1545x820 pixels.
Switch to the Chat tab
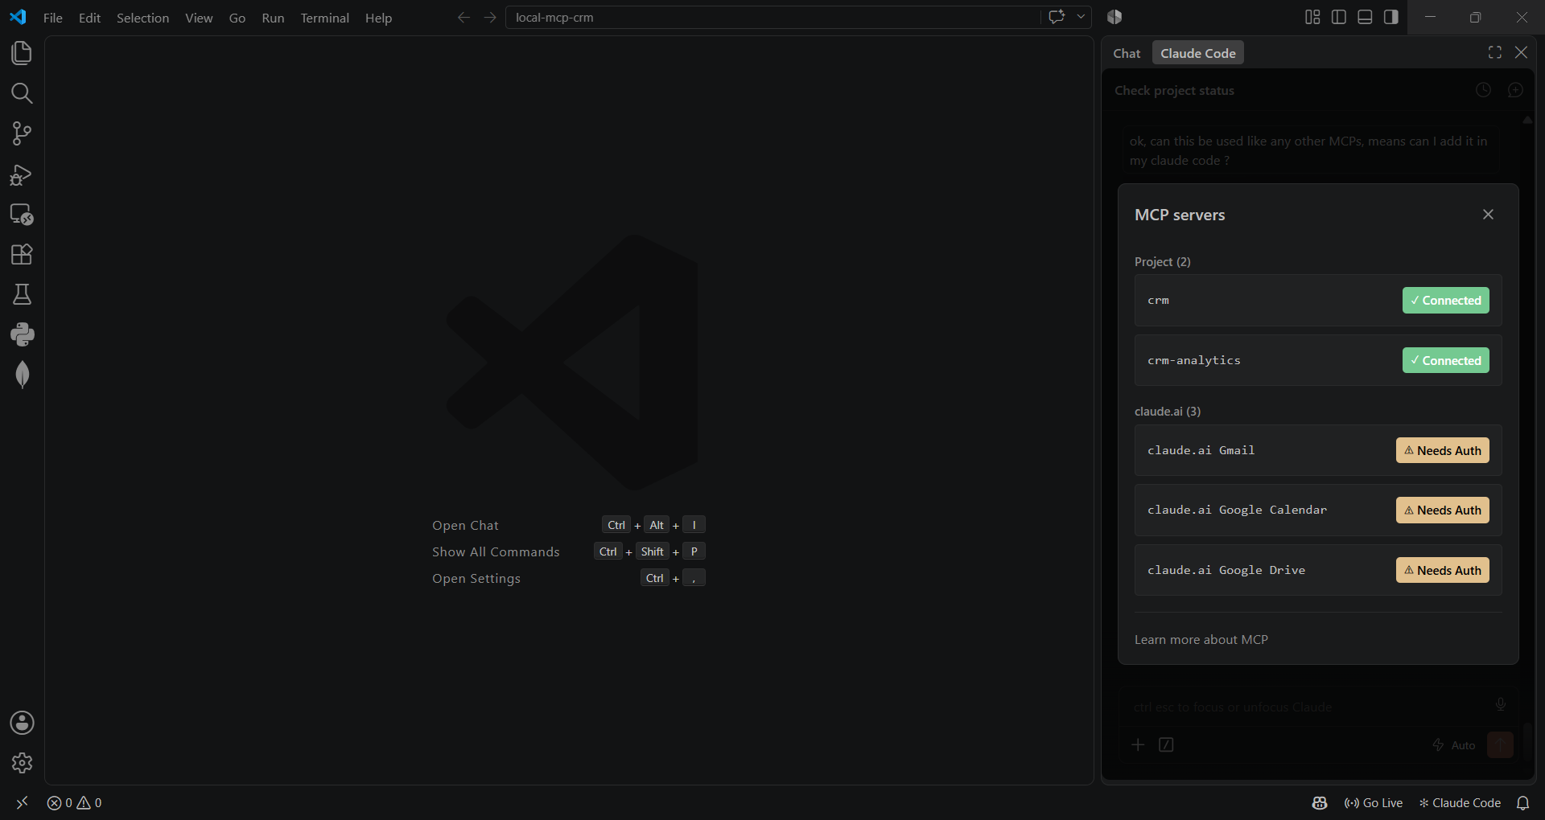pos(1127,53)
